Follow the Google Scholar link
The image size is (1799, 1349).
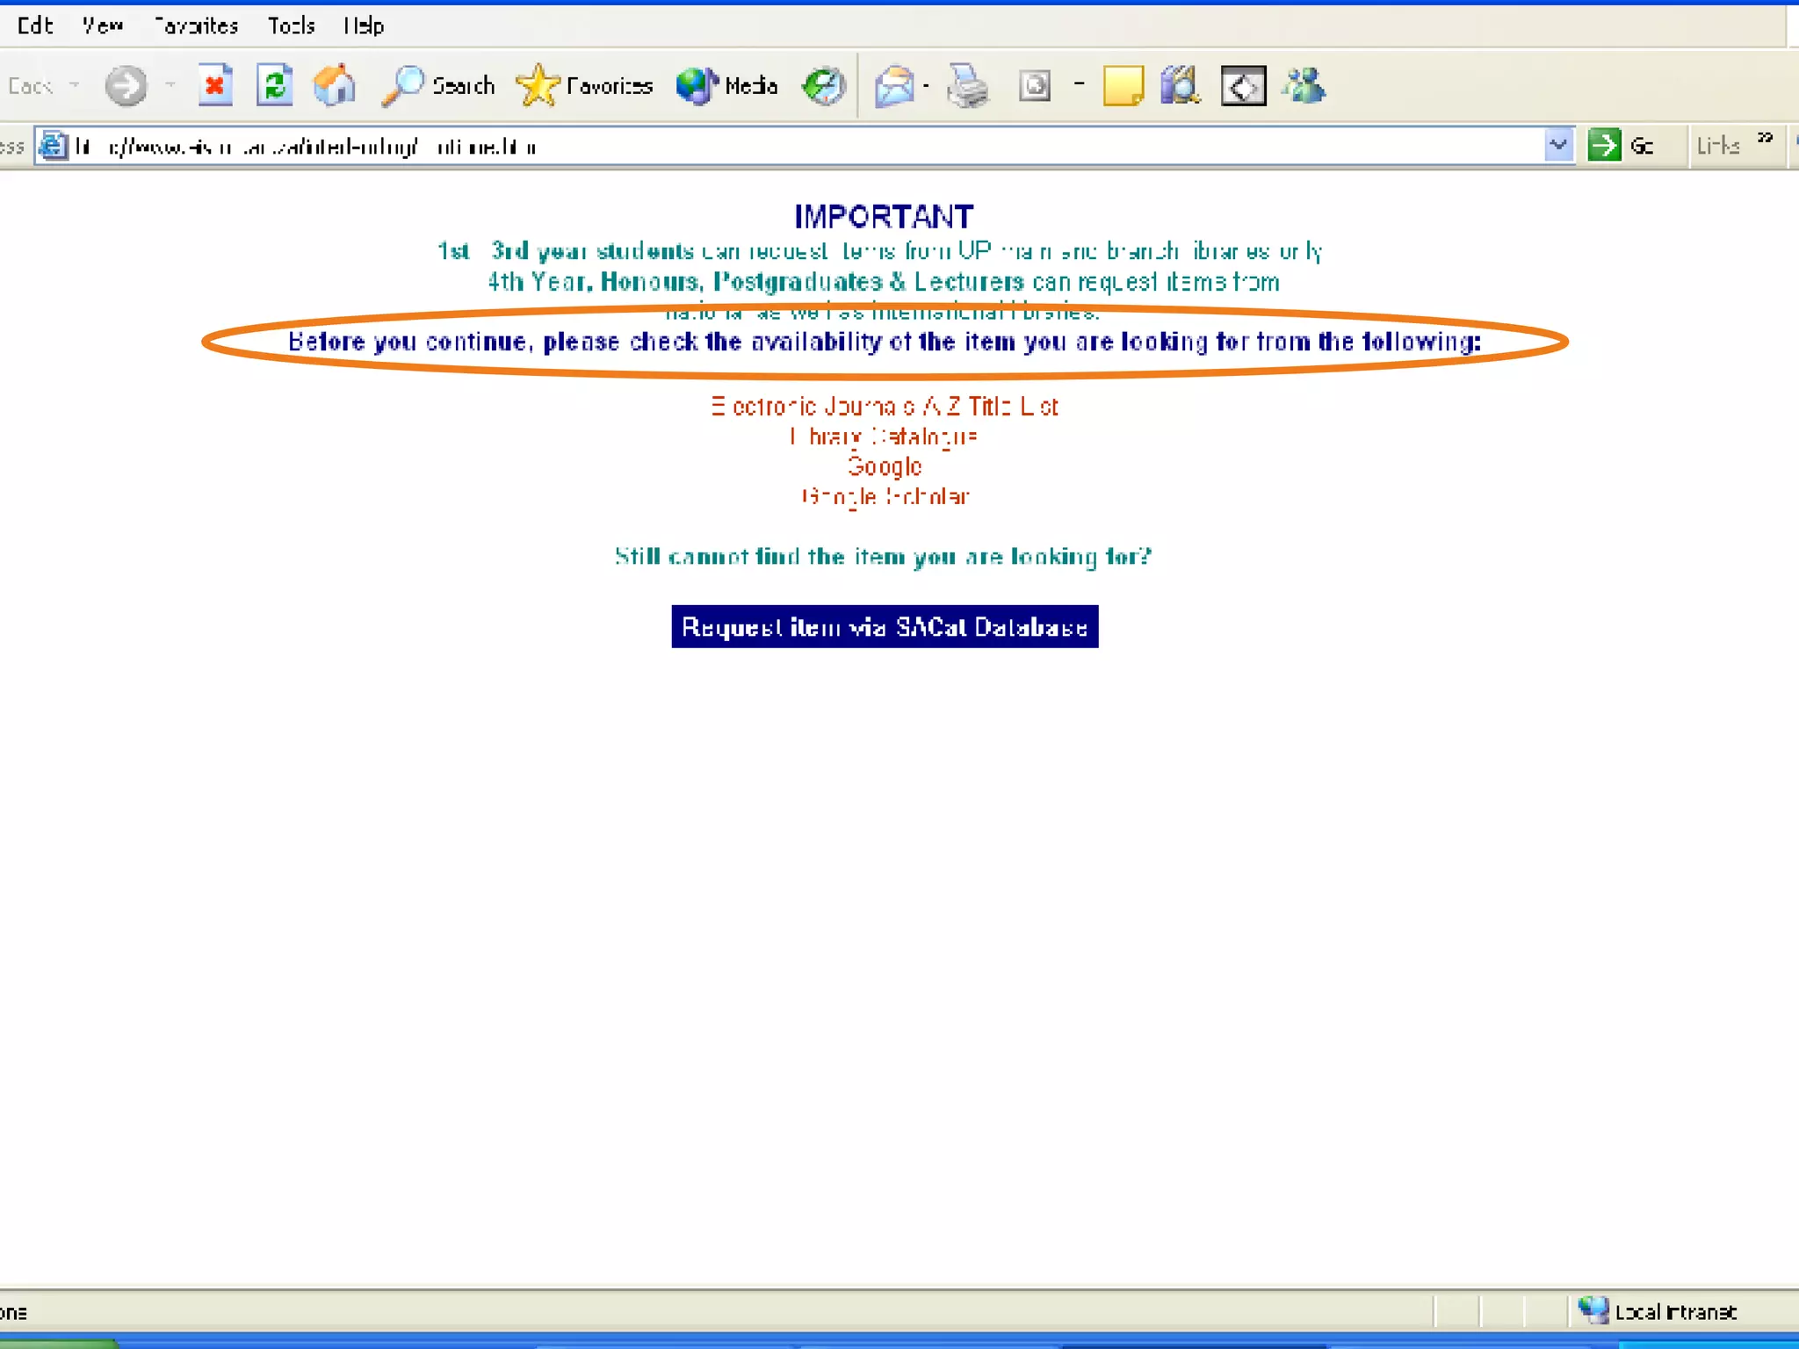pos(885,497)
